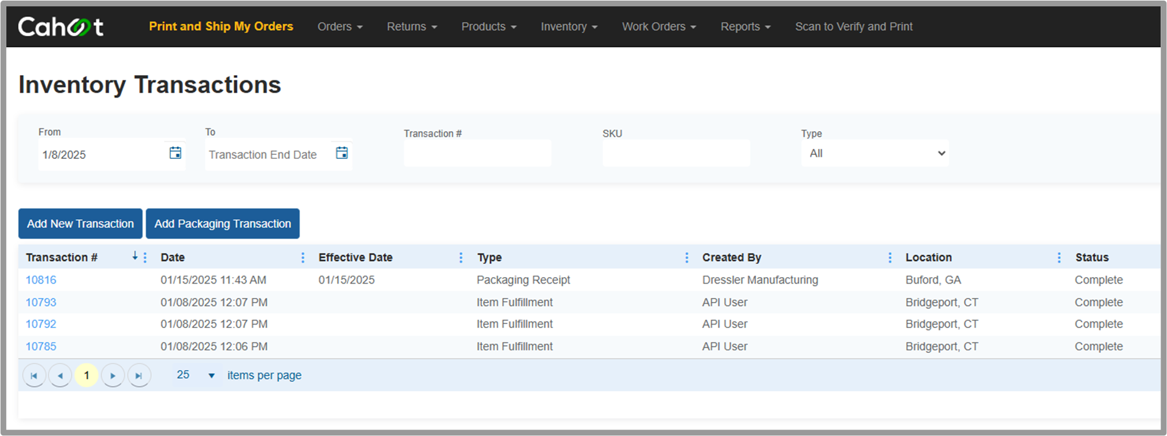This screenshot has width=1167, height=436.
Task: Select date 01/08/2025 12:06 PM cell
Action: point(214,346)
